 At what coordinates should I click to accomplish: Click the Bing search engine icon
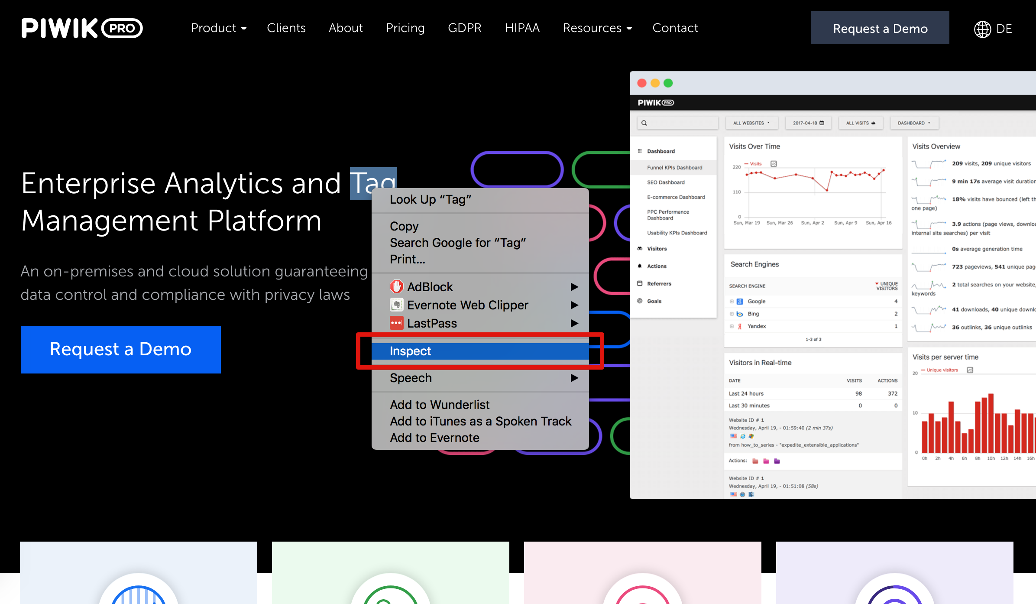coord(740,314)
